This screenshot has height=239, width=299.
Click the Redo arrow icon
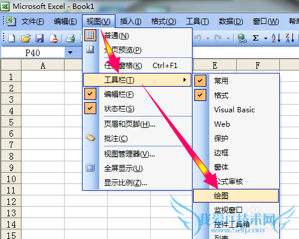pos(218,38)
